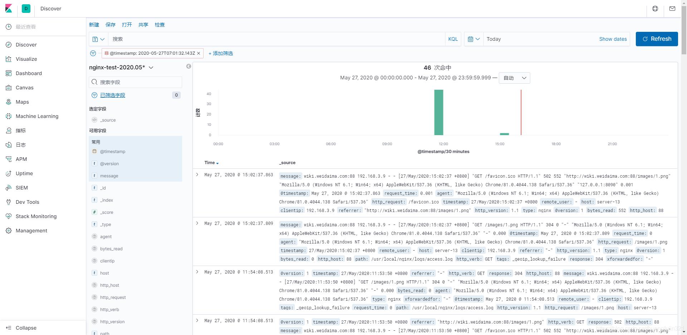Click the recently viewed clock icon
Screen dimensions: 687x335
click(9, 27)
